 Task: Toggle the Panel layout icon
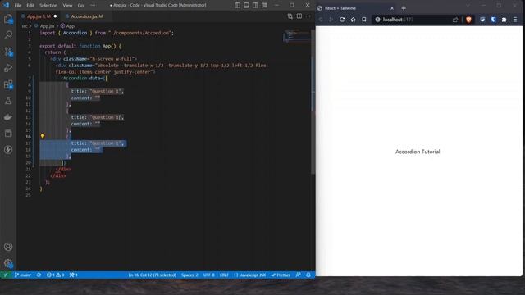click(x=246, y=5)
